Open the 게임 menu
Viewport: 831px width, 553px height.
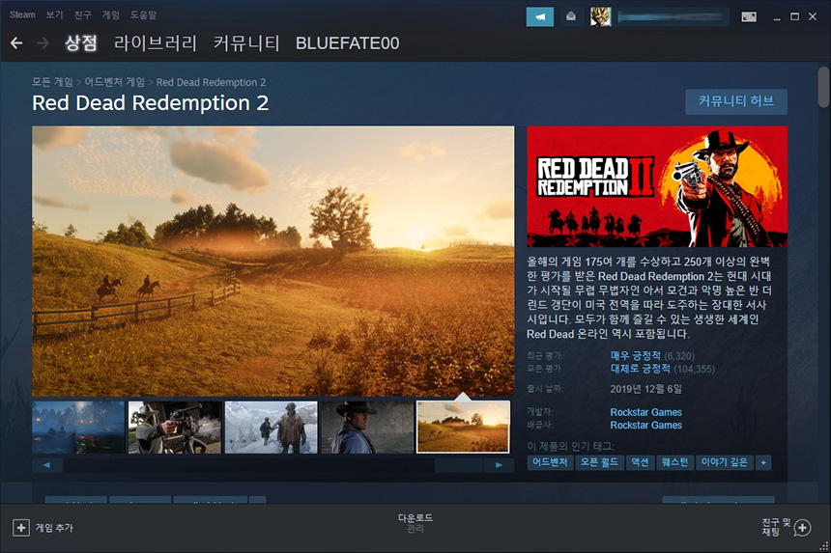pyautogui.click(x=110, y=14)
